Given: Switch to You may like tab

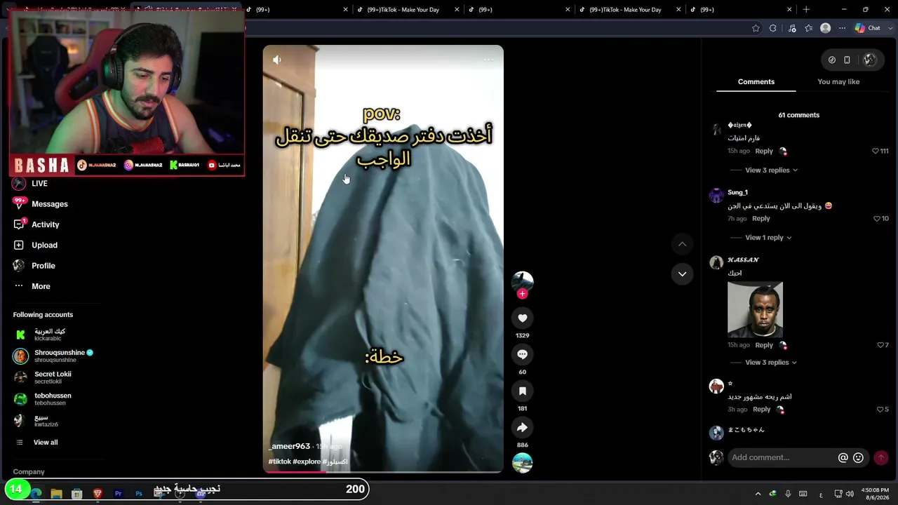Looking at the screenshot, I should pyautogui.click(x=838, y=82).
